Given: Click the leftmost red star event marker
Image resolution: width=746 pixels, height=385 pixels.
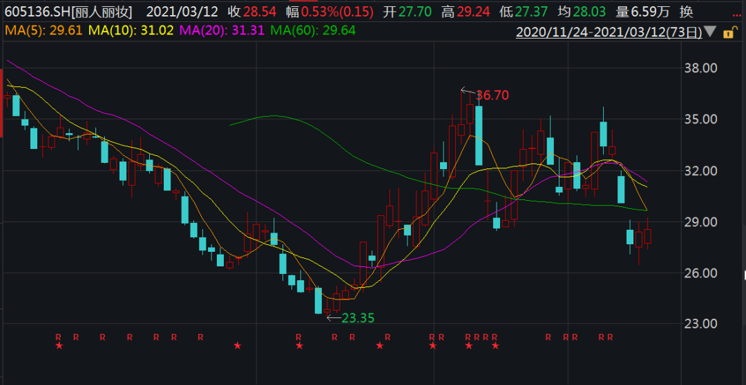Looking at the screenshot, I should [59, 346].
